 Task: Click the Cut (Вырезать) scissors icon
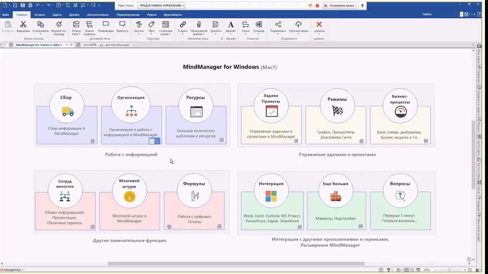pyautogui.click(x=23, y=25)
